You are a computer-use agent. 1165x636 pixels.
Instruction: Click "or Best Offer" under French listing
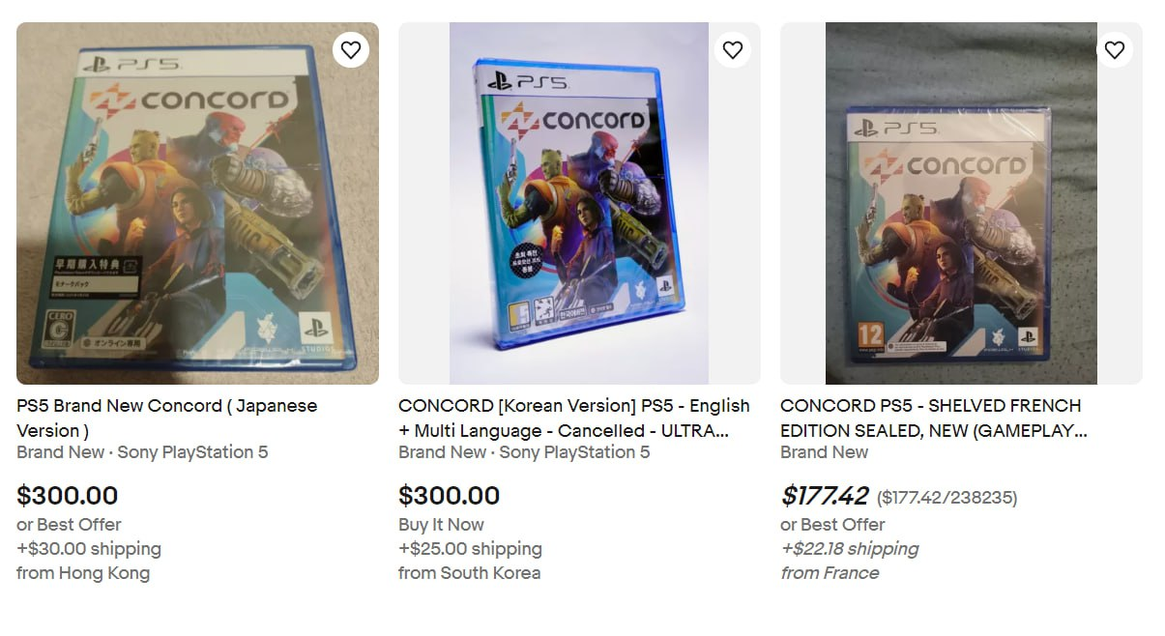click(832, 525)
